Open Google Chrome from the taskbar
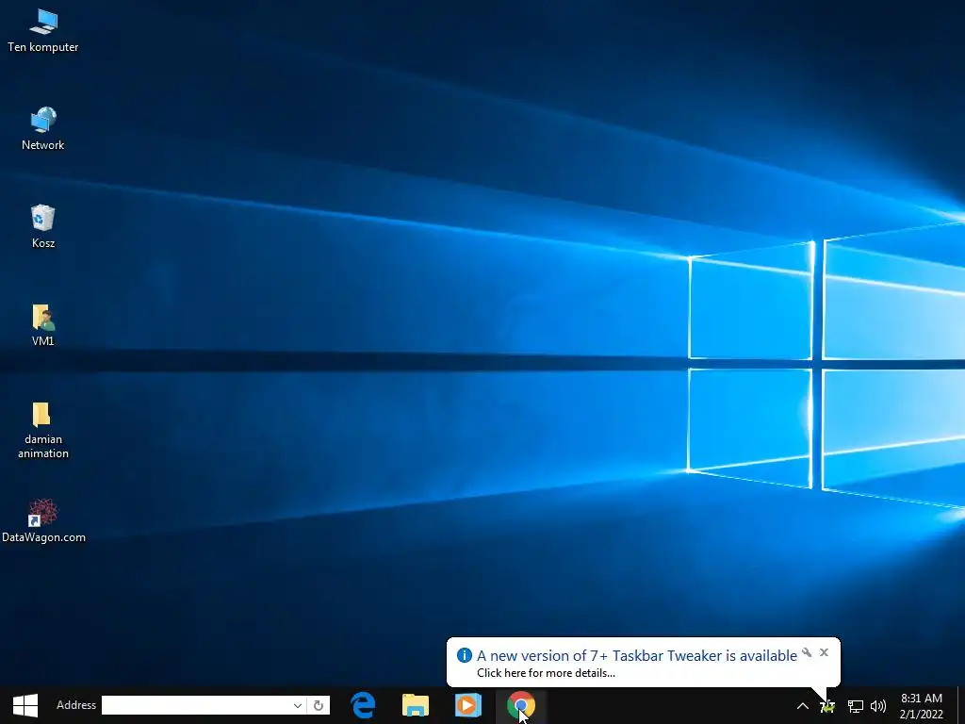The width and height of the screenshot is (965, 724). [520, 705]
